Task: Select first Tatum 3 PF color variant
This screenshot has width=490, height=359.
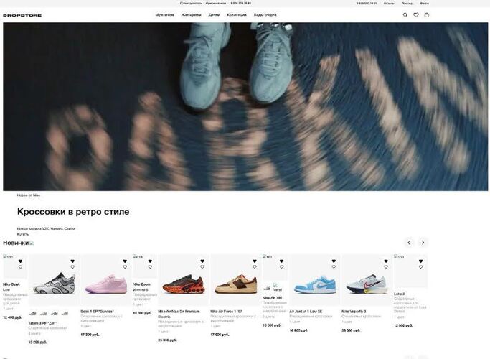Action: pos(33,313)
